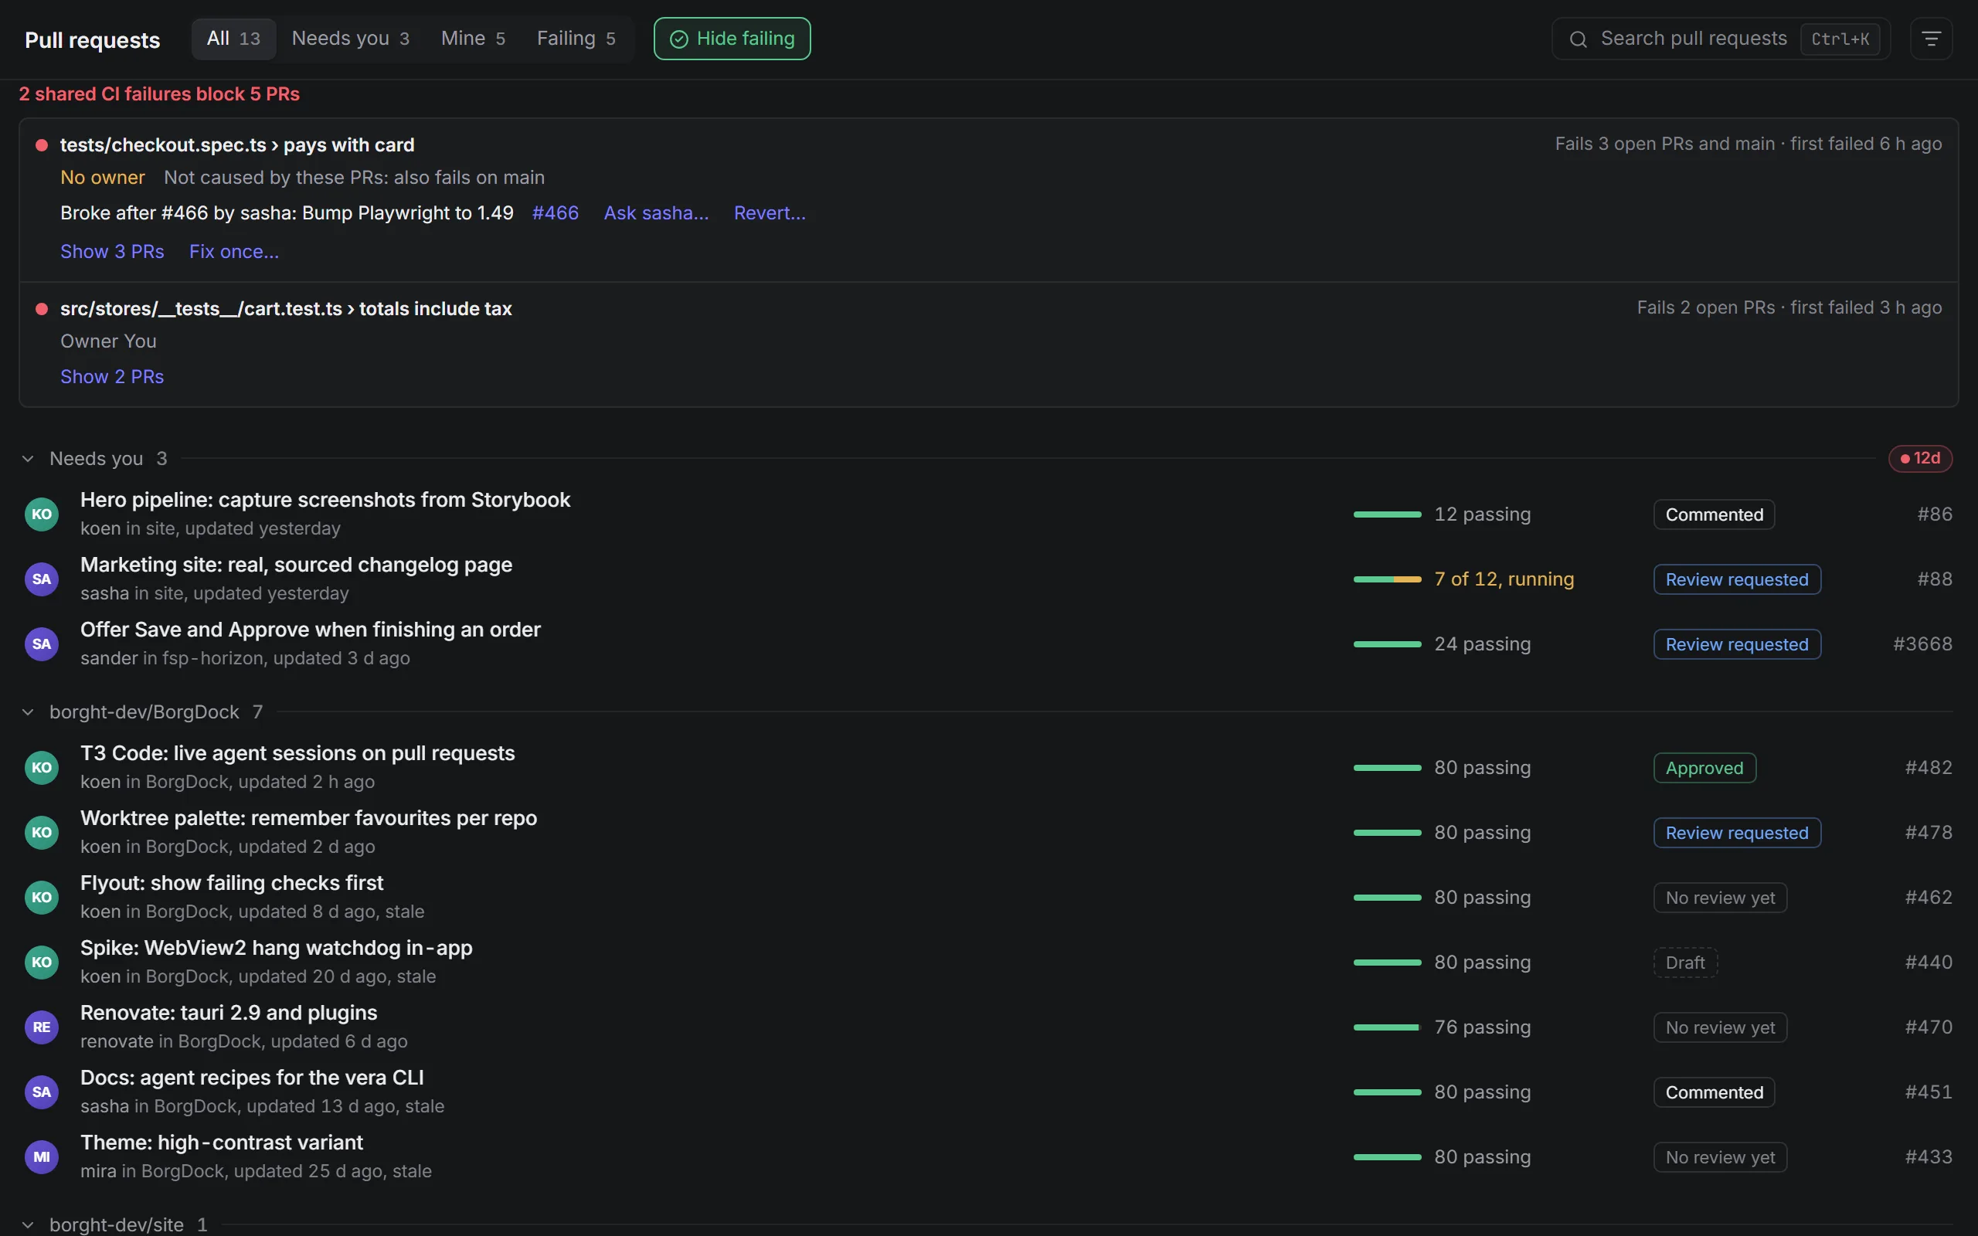Collapse the borght-dev/site group
The width and height of the screenshot is (1978, 1236).
(28, 1224)
